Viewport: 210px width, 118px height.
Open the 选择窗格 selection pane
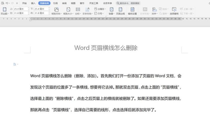tap(174, 11)
